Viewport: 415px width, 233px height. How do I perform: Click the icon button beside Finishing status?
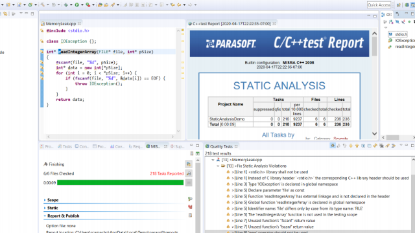point(189,164)
